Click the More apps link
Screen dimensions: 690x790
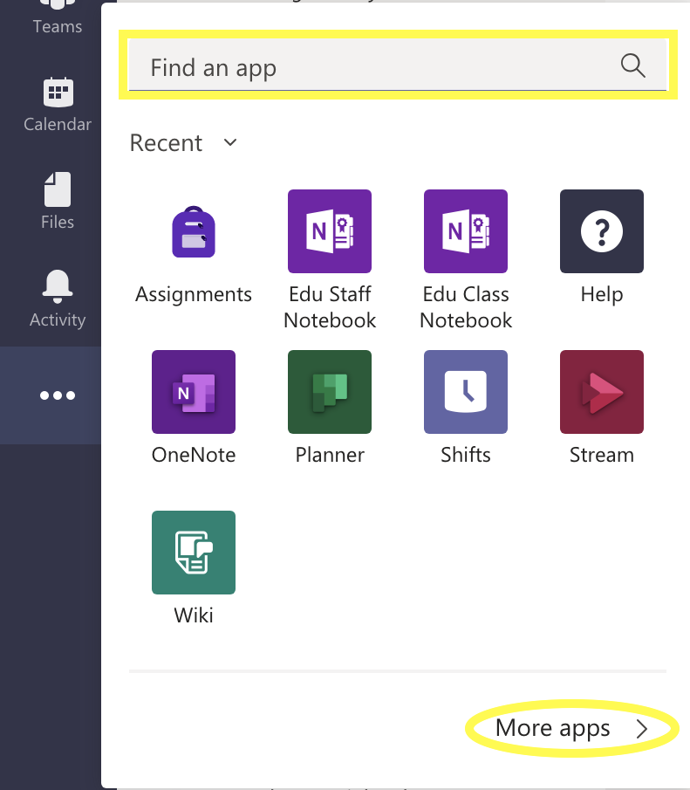[552, 728]
